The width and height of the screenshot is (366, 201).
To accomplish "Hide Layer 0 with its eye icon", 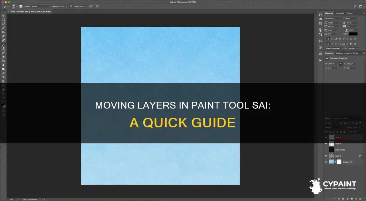I will [x=326, y=156].
